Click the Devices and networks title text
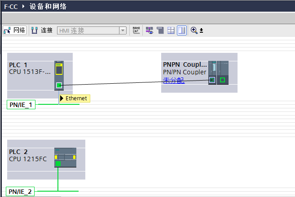This screenshot has width=295, height=197. tap(48, 7)
